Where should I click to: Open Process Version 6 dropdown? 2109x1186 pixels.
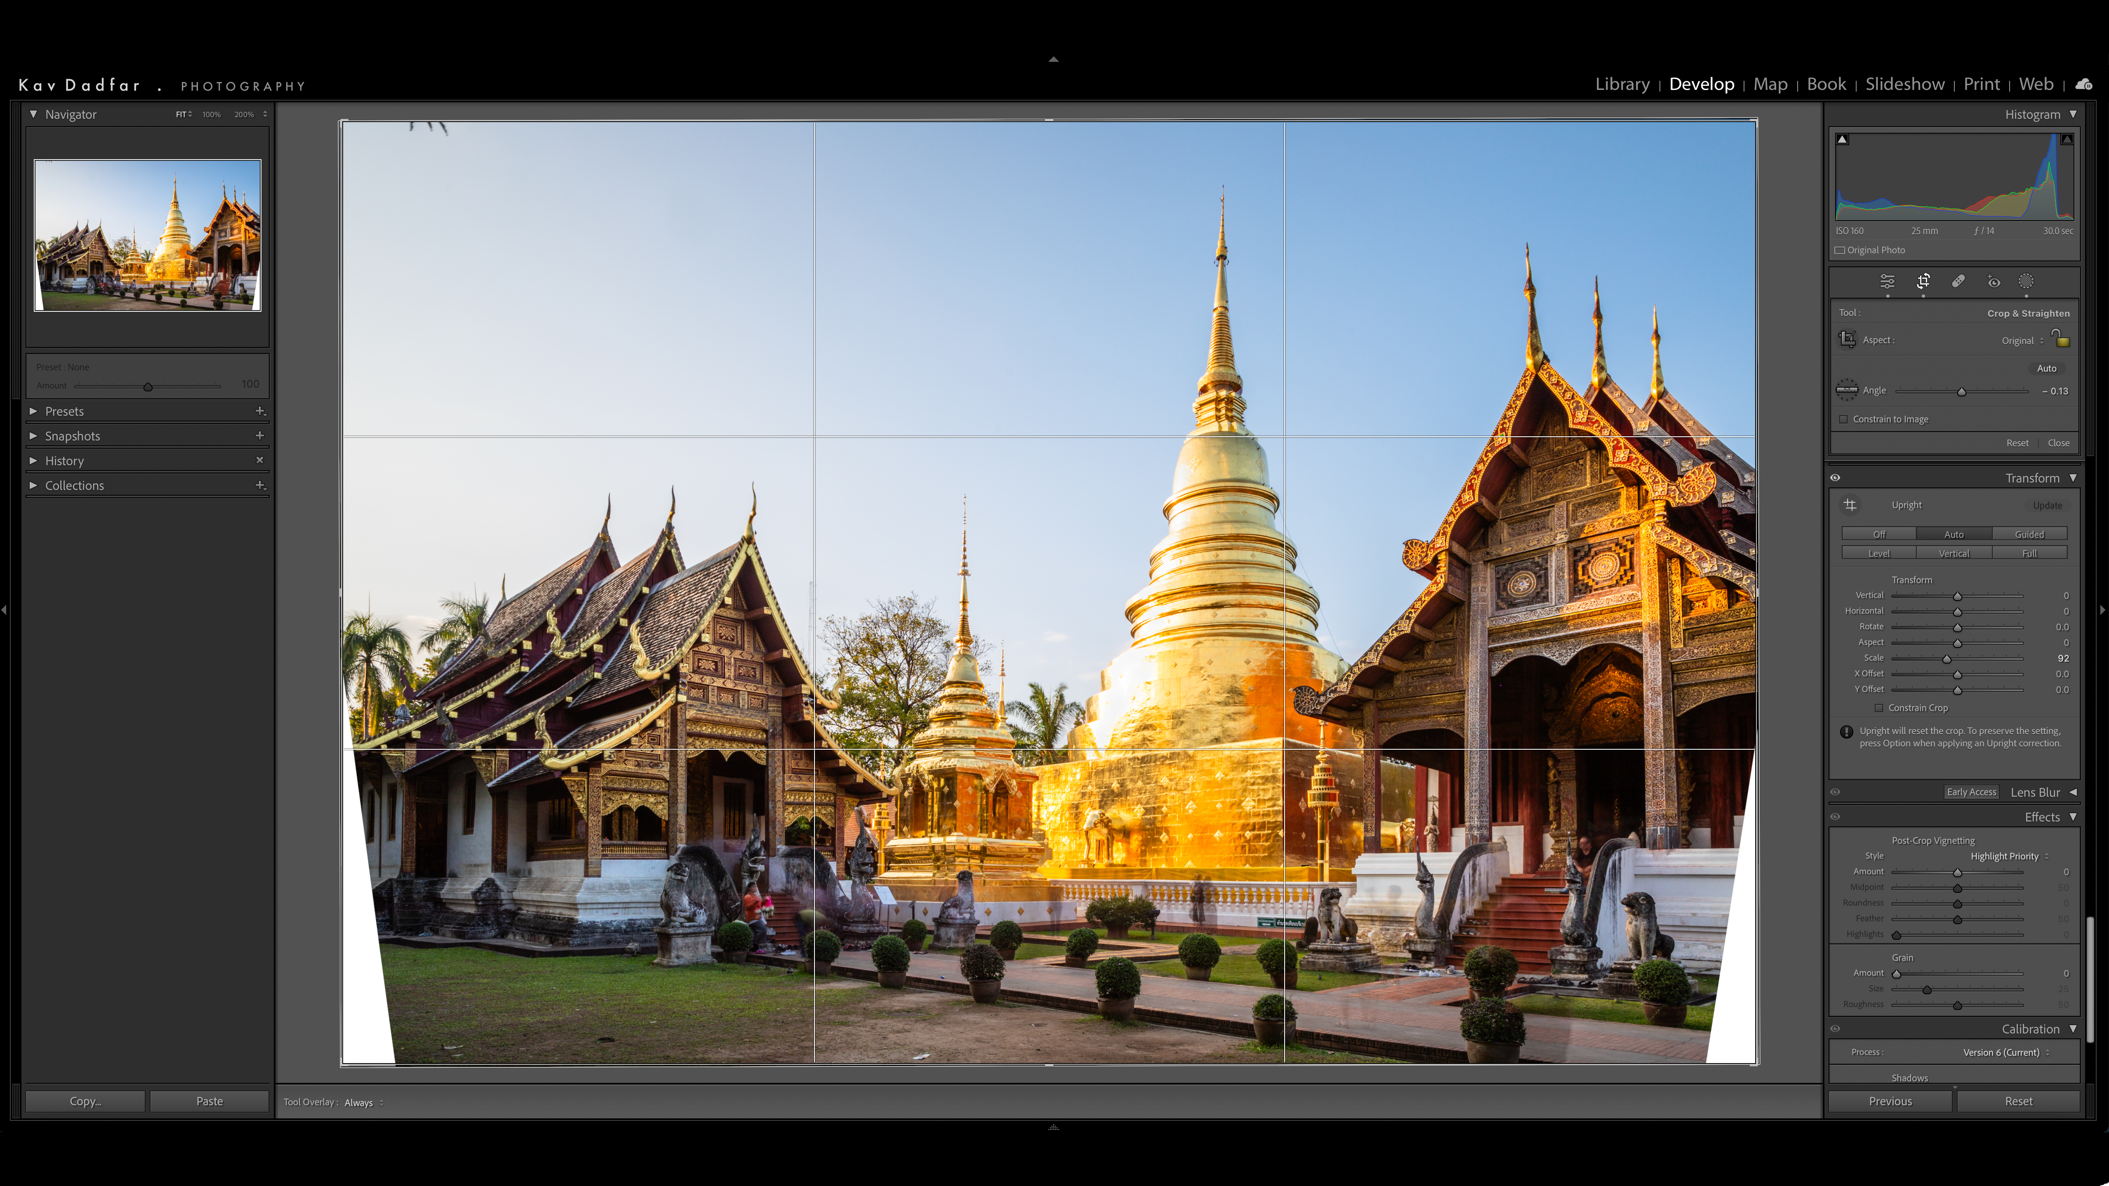[2006, 1052]
